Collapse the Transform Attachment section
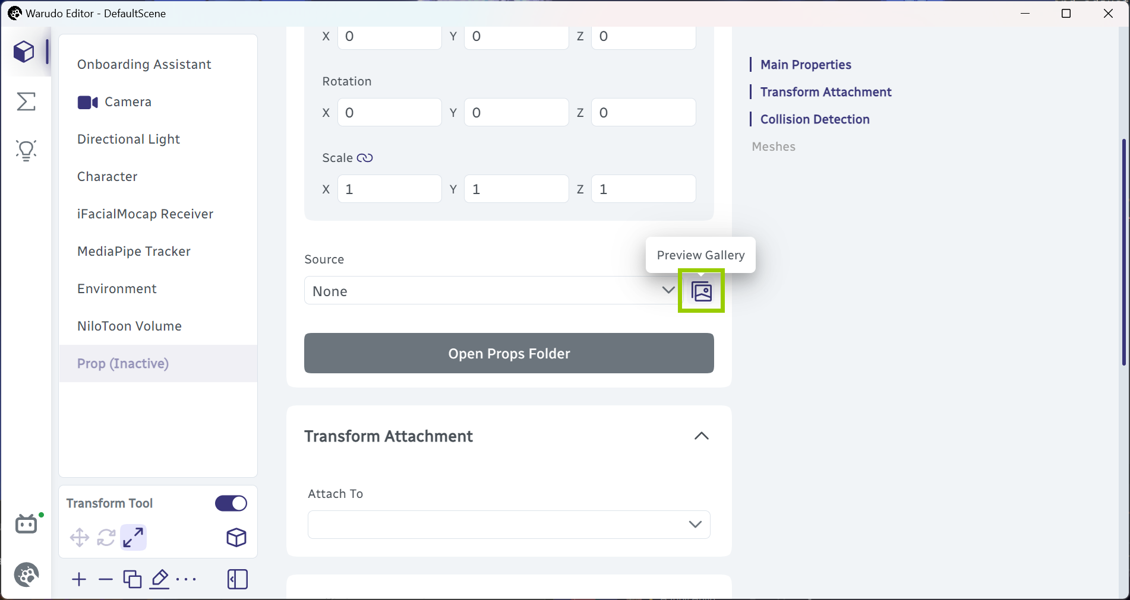This screenshot has width=1130, height=600. 702,436
